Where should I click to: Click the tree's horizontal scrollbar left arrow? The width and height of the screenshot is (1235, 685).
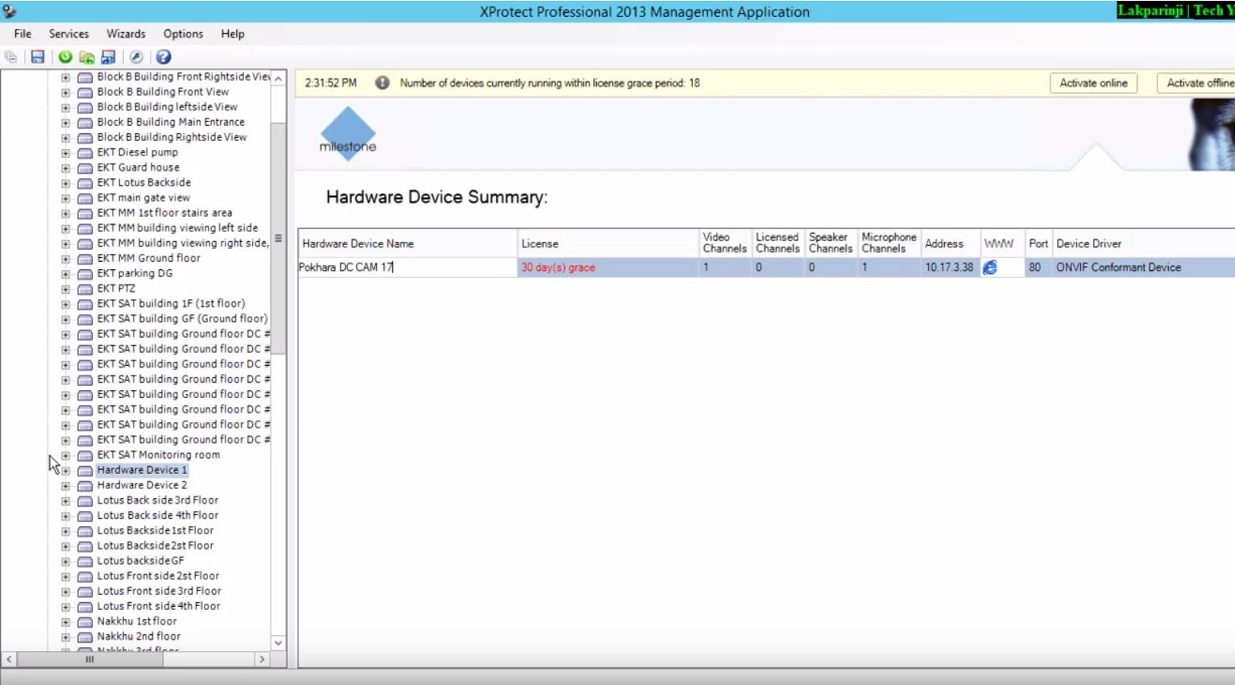(x=9, y=659)
